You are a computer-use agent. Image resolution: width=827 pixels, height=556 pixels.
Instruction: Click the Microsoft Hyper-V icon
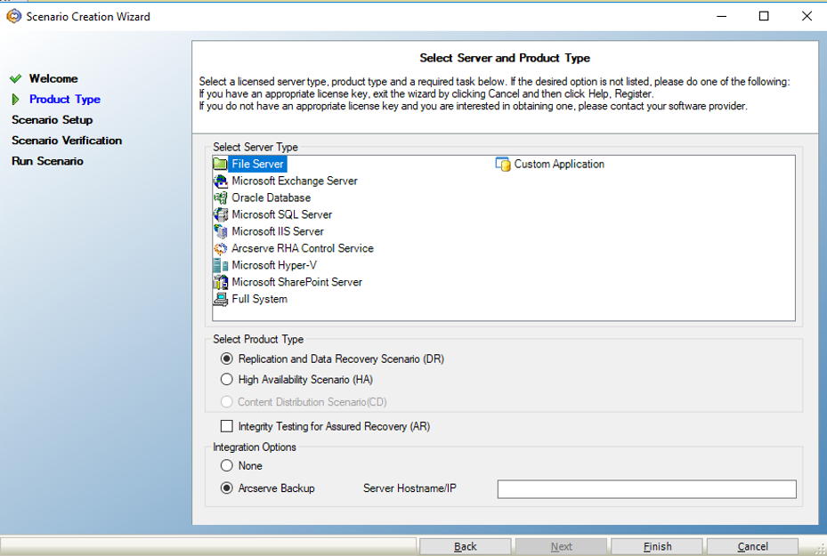coord(220,265)
